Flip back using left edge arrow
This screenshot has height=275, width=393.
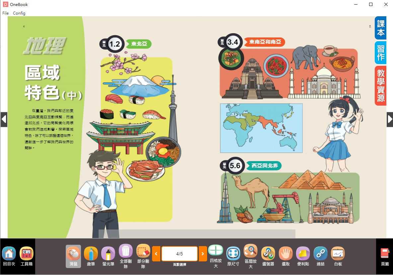point(4,119)
